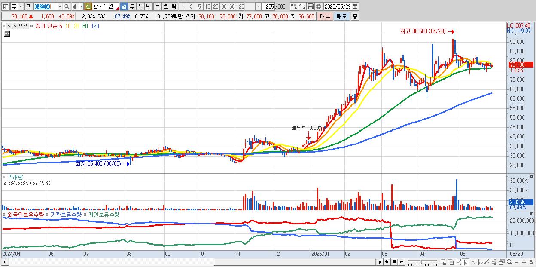This screenshot has width=536, height=267.
Task: Click the play button in bottom bar
Action: pos(380,262)
